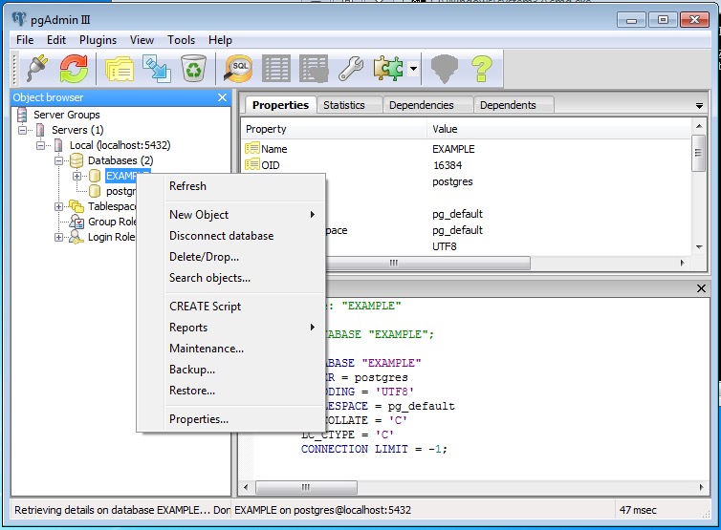Close the Object browser panel
This screenshot has height=530, width=721.
pyautogui.click(x=222, y=97)
